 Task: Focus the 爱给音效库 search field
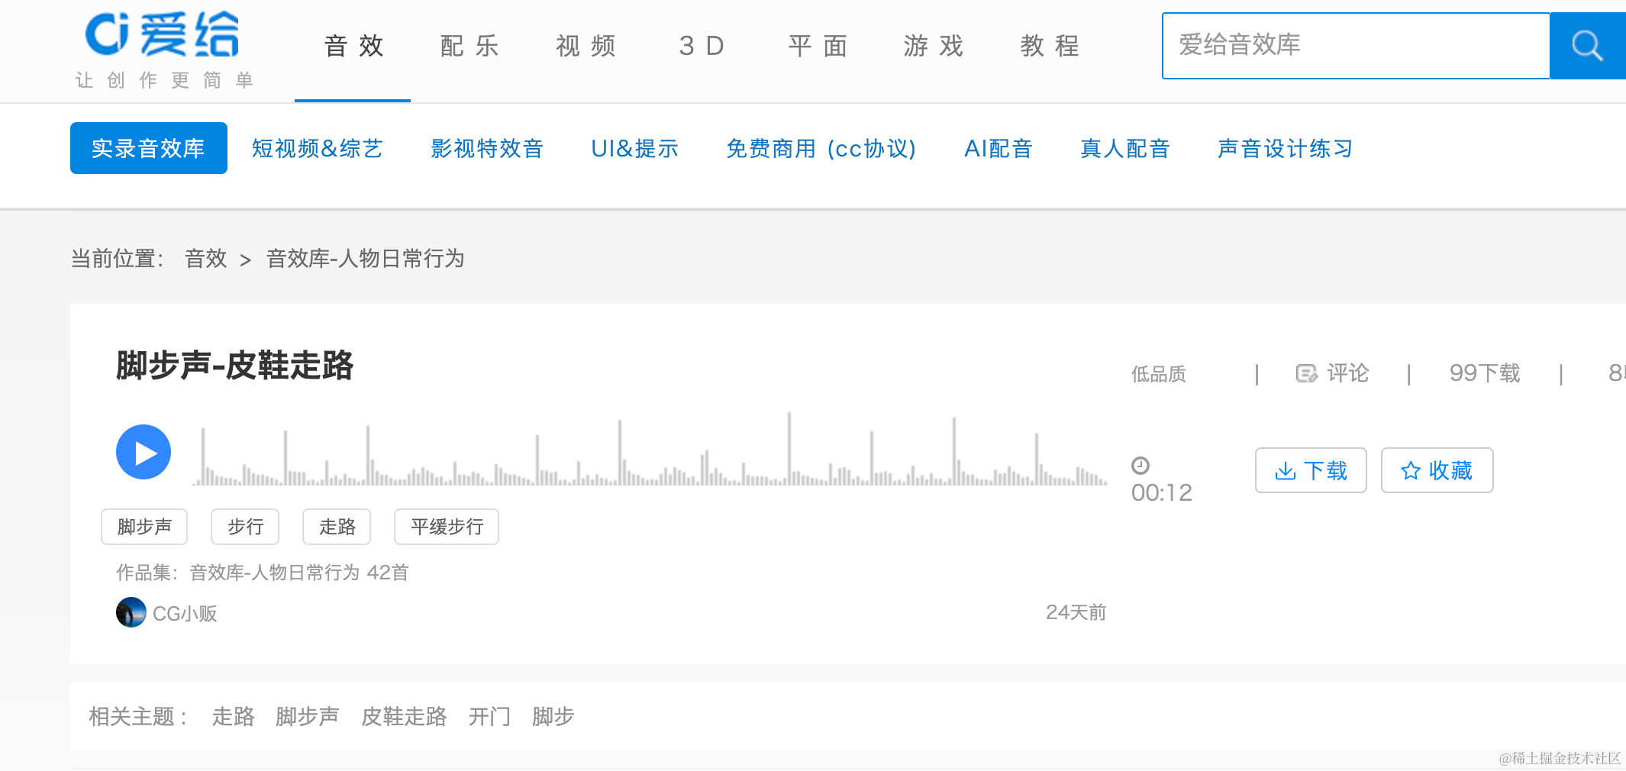(x=1356, y=46)
